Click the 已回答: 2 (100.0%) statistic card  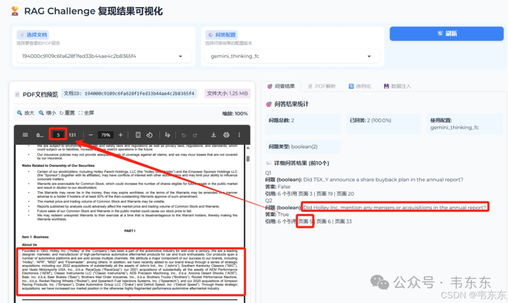click(384, 124)
